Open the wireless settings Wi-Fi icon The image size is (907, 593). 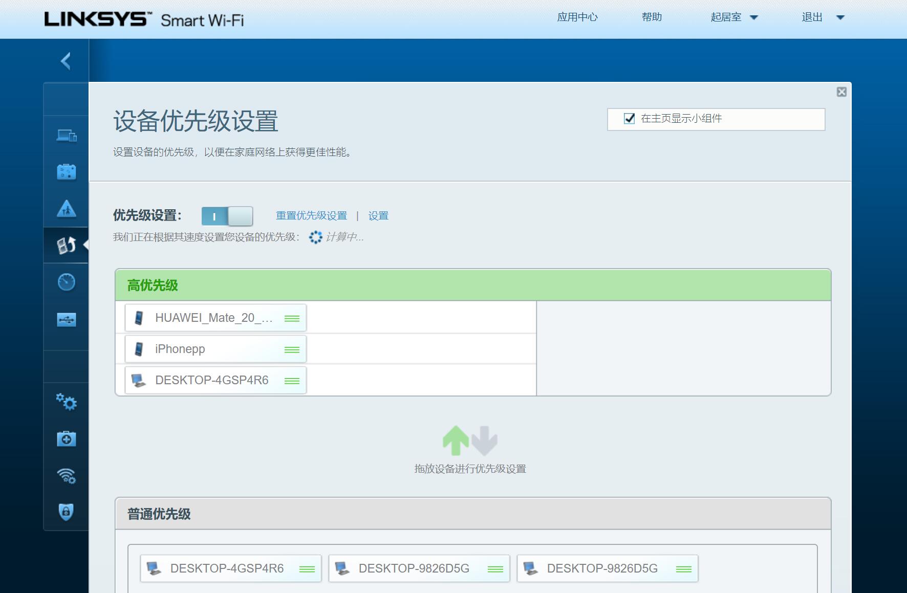click(67, 476)
